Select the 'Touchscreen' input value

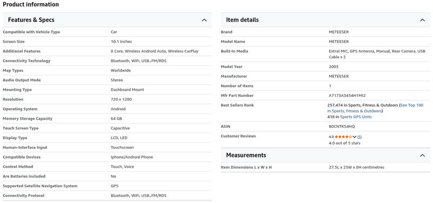[x=122, y=147]
